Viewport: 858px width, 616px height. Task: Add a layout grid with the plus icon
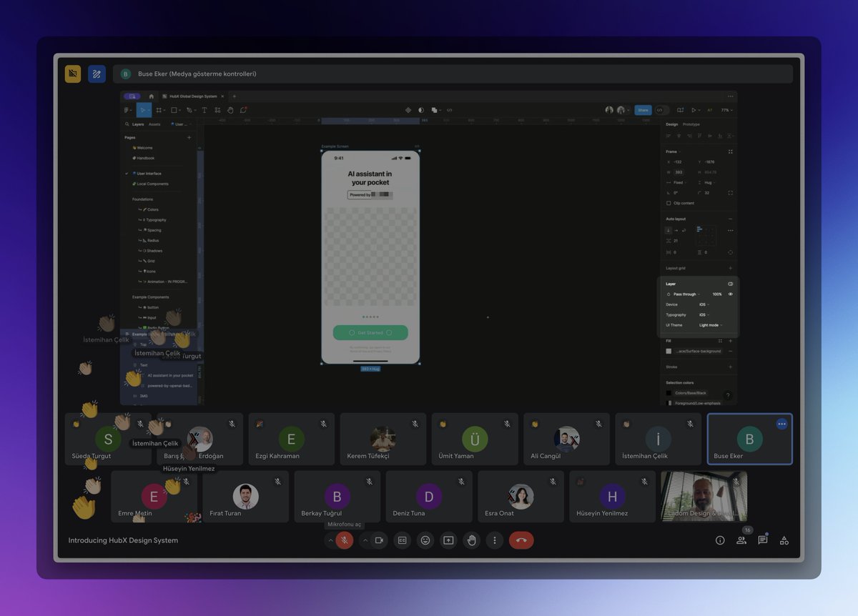[x=730, y=268]
